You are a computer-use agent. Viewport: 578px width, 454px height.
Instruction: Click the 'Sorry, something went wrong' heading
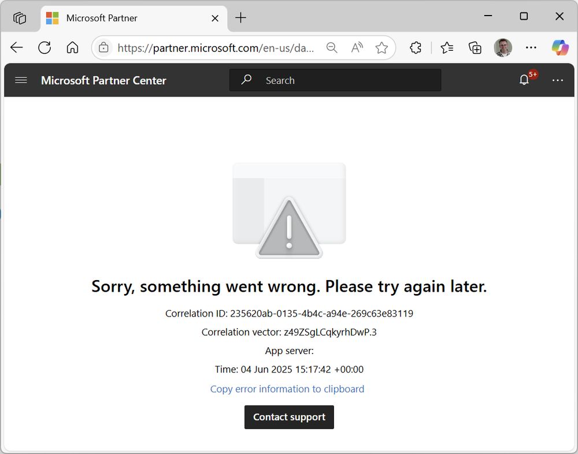point(289,286)
